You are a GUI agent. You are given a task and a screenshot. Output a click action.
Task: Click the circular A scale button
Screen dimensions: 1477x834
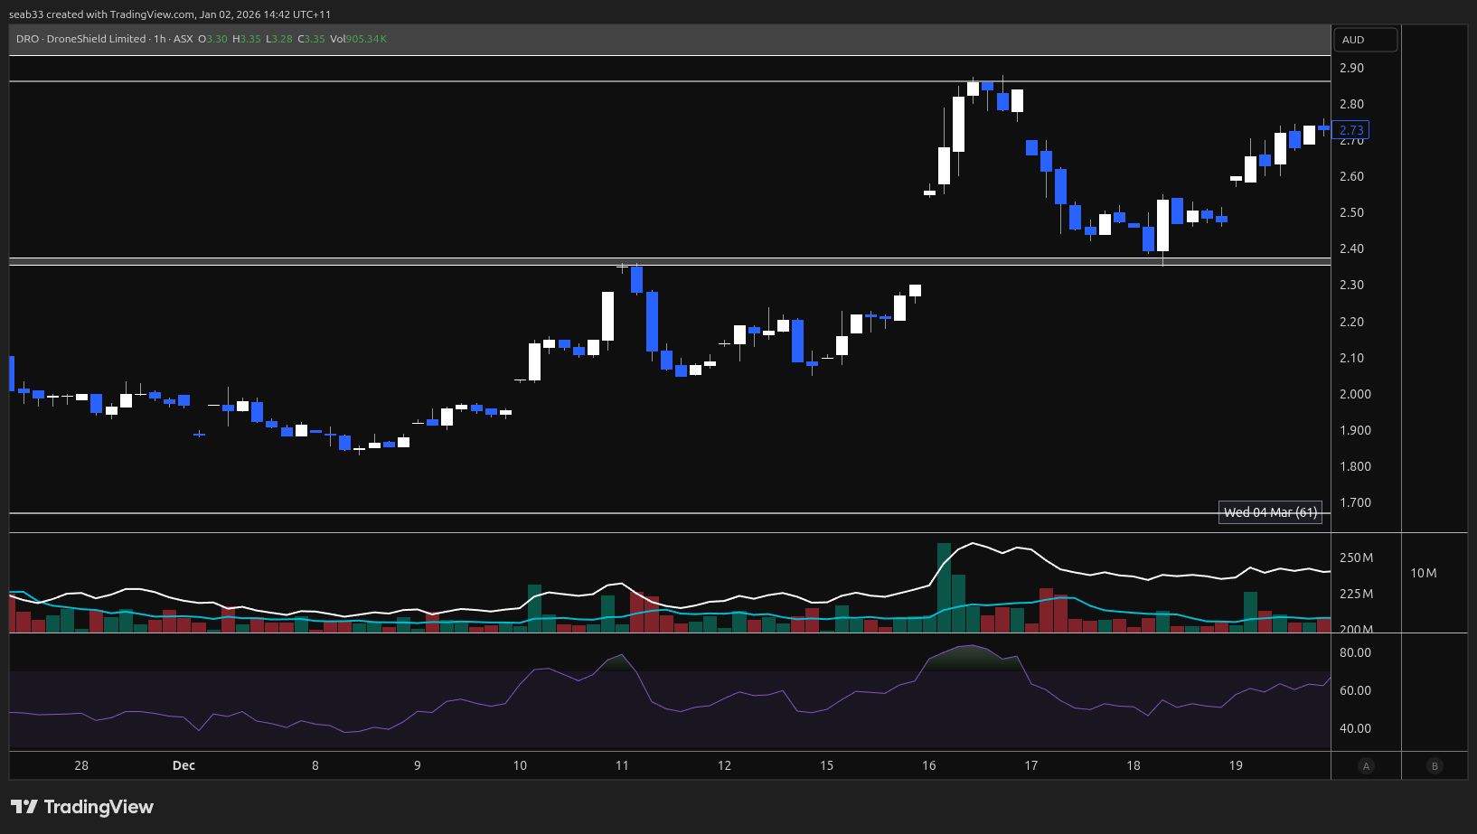1366,766
